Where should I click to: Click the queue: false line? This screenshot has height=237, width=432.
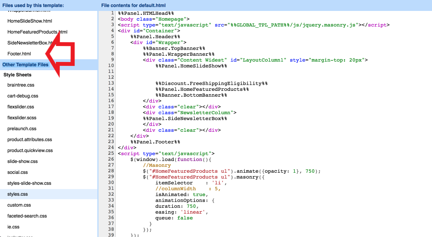(174, 218)
